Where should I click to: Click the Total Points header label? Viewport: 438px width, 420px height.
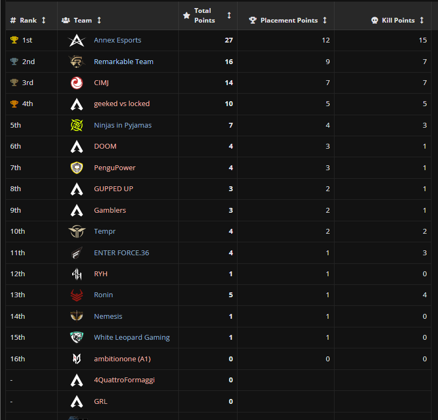click(x=205, y=16)
